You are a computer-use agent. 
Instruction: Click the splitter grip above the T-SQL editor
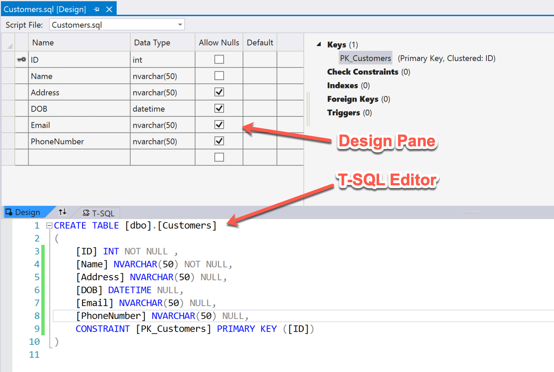(471, 212)
